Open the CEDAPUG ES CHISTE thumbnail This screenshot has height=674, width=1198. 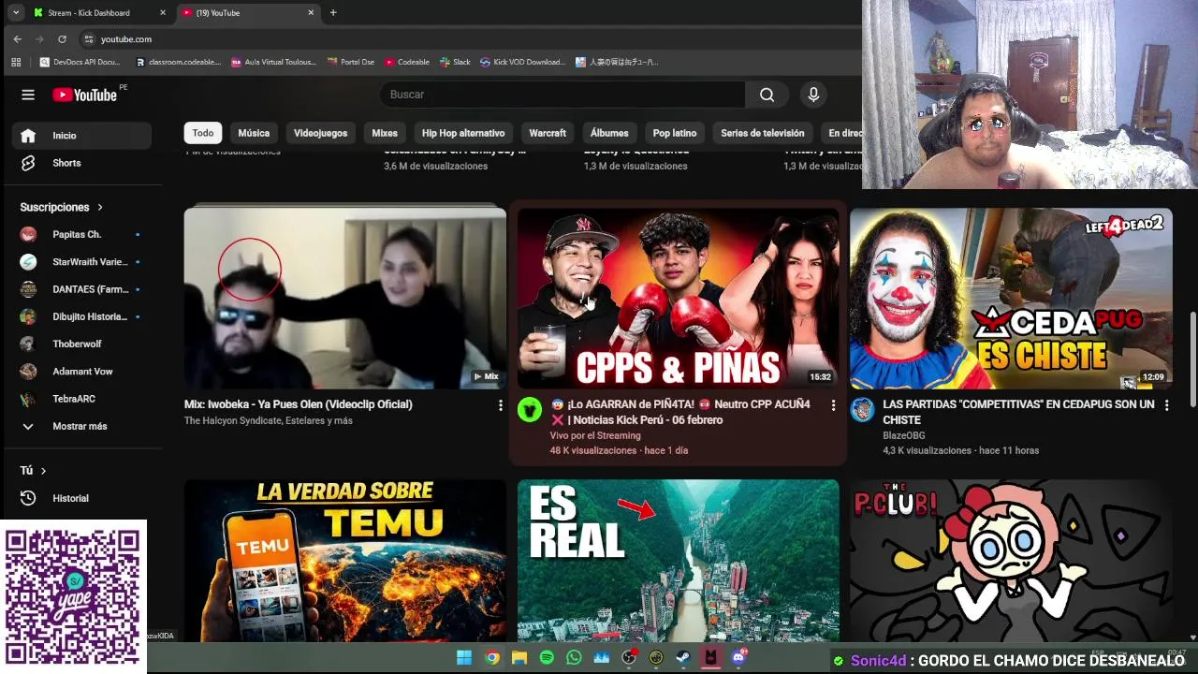point(1011,298)
